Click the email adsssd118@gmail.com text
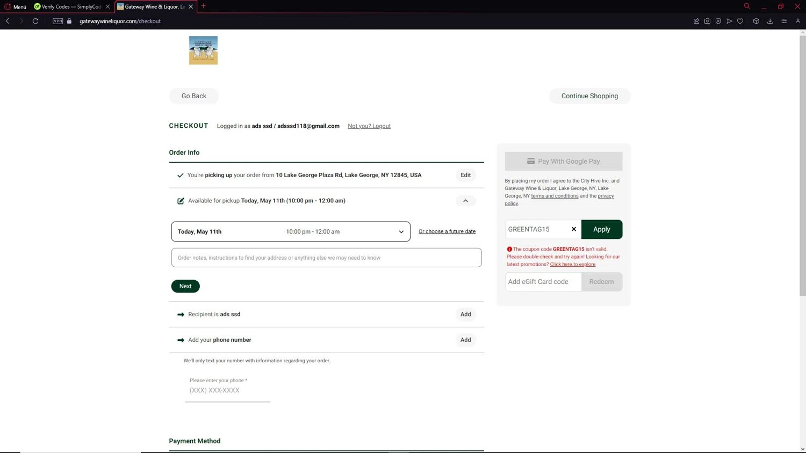The width and height of the screenshot is (806, 453). (308, 126)
